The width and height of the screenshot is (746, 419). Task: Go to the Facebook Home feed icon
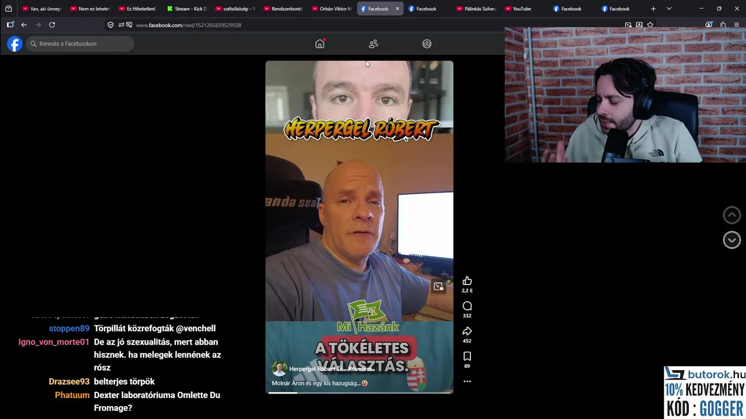pyautogui.click(x=320, y=44)
